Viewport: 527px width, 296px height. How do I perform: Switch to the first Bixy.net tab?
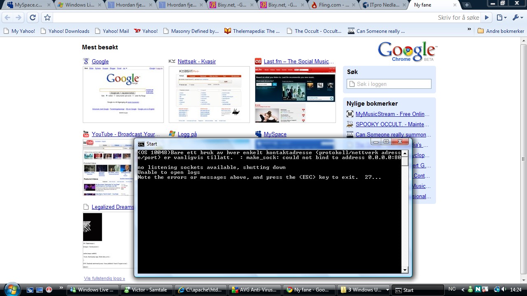[232, 5]
